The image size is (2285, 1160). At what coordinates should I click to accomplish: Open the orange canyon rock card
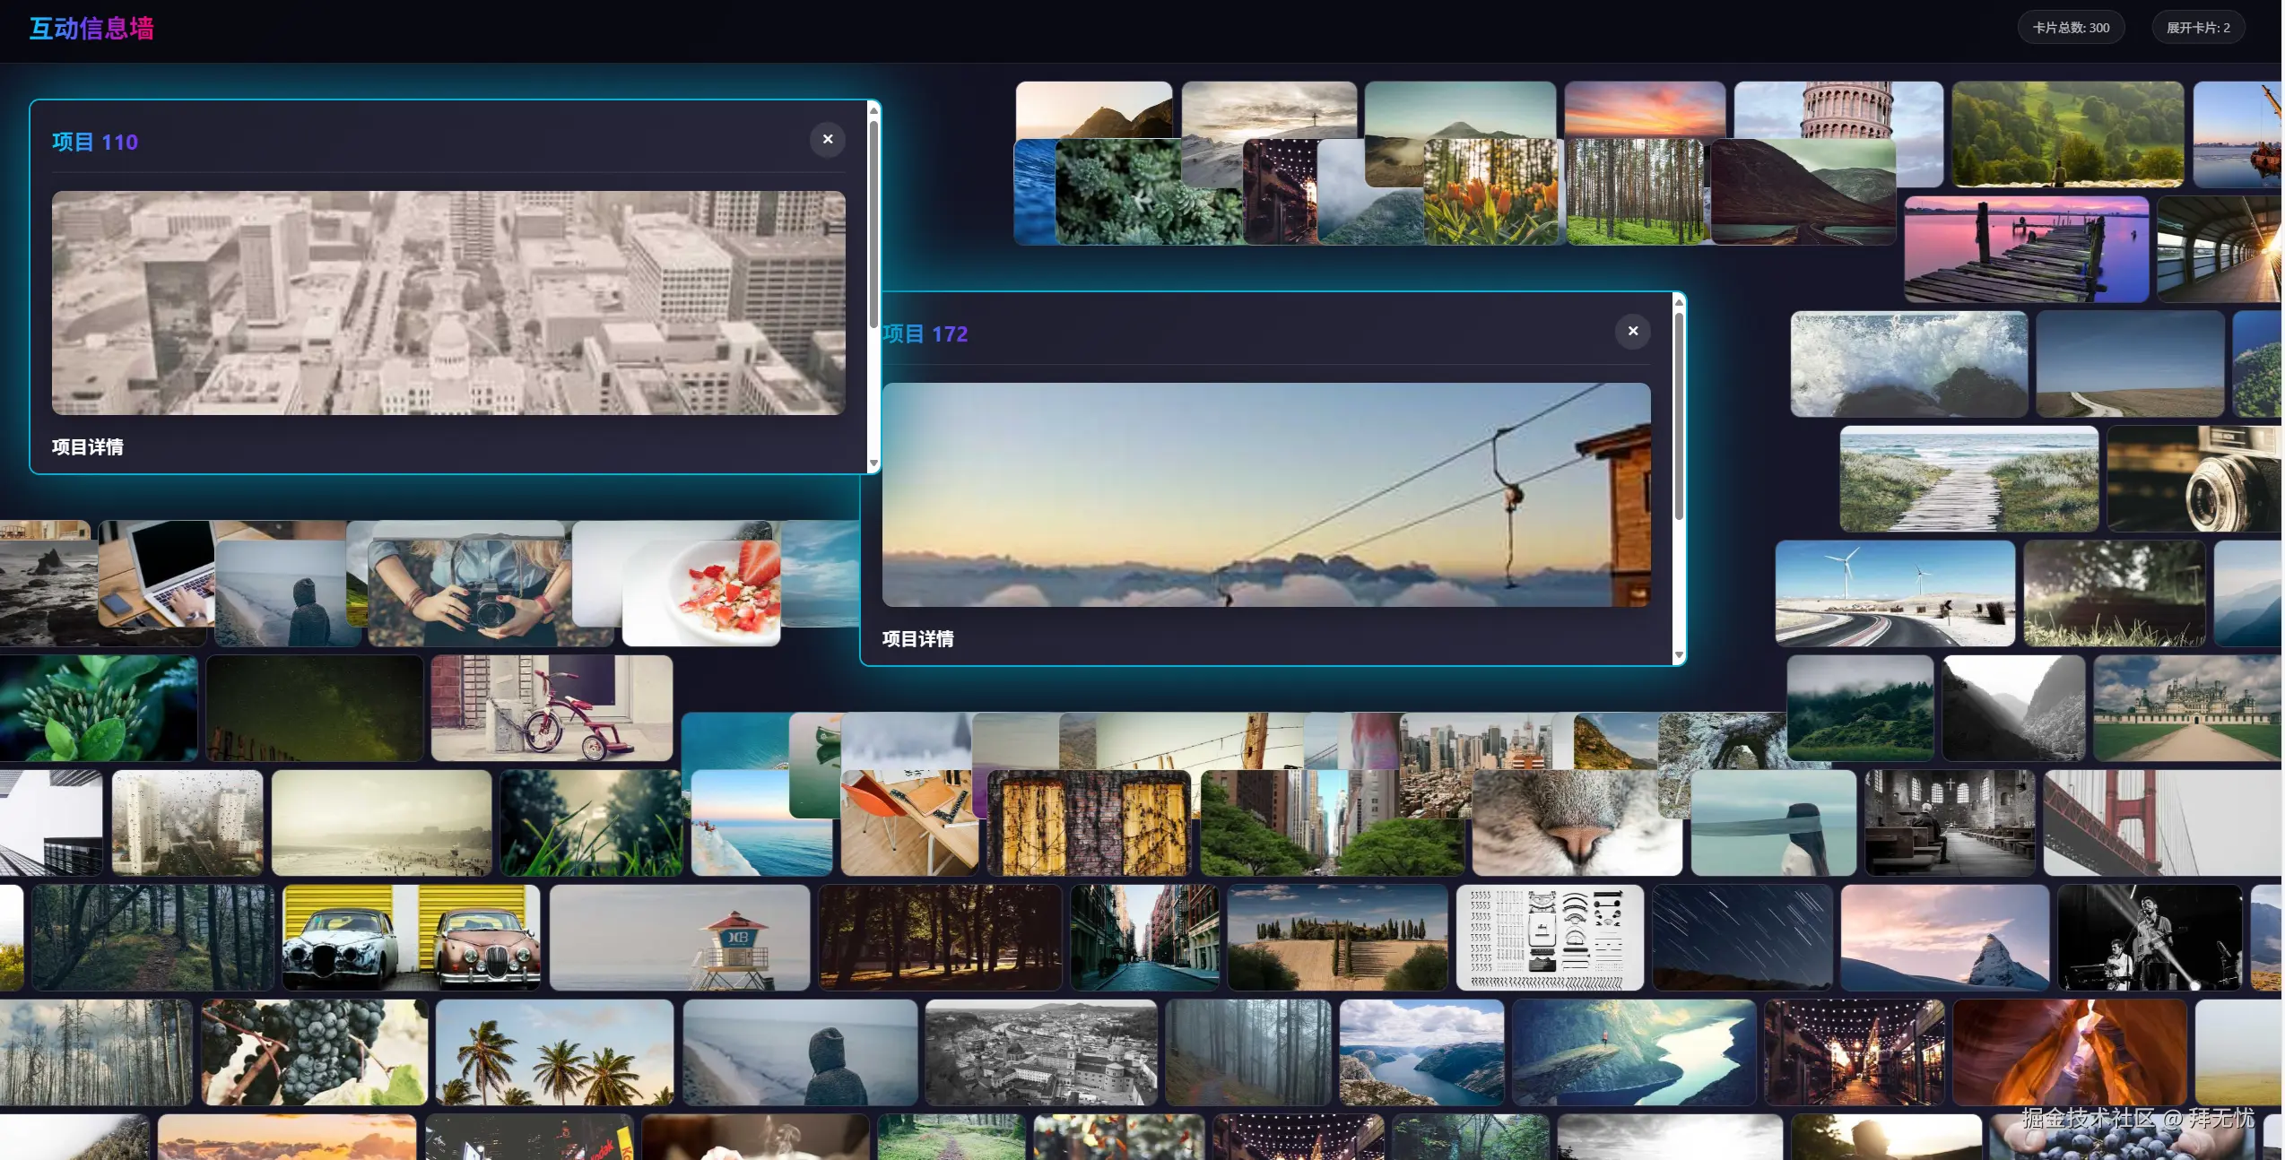pyautogui.click(x=2068, y=1052)
